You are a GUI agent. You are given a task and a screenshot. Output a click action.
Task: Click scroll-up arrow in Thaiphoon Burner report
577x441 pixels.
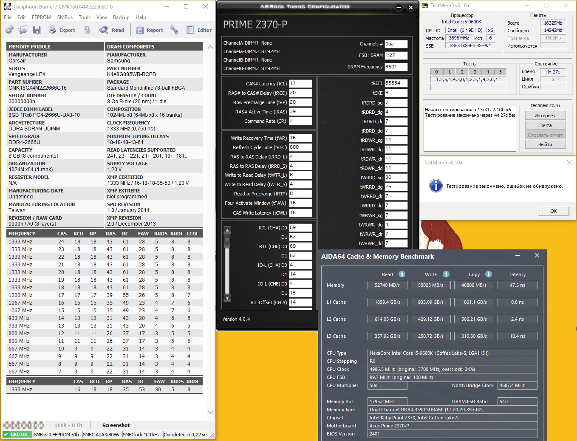pos(210,47)
